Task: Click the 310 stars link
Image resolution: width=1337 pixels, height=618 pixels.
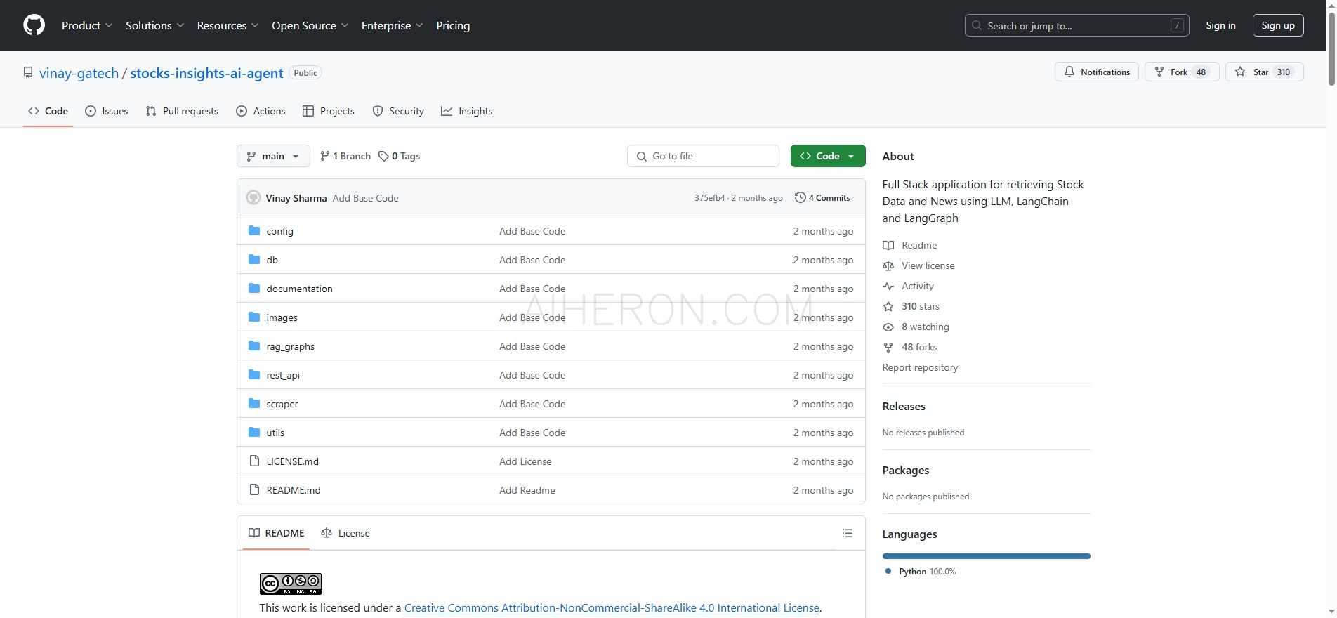Action: point(920,306)
